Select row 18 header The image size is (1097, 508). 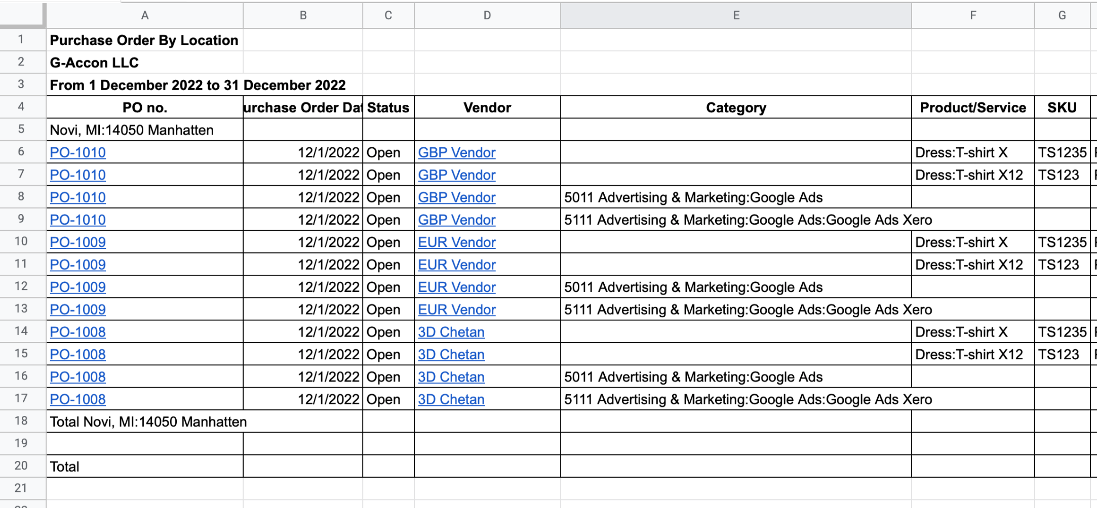[21, 421]
